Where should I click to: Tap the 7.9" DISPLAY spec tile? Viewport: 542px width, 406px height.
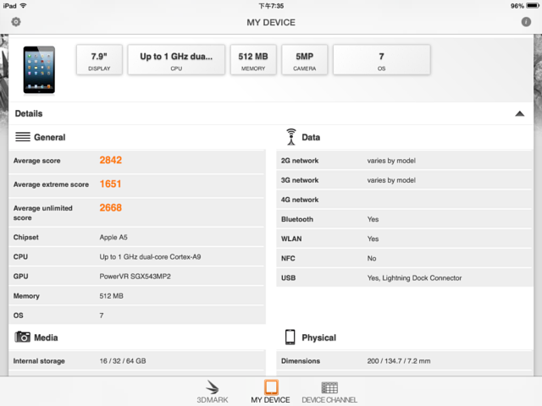pyautogui.click(x=99, y=59)
